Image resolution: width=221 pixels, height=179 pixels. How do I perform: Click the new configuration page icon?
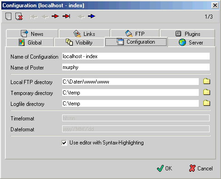coord(9,16)
